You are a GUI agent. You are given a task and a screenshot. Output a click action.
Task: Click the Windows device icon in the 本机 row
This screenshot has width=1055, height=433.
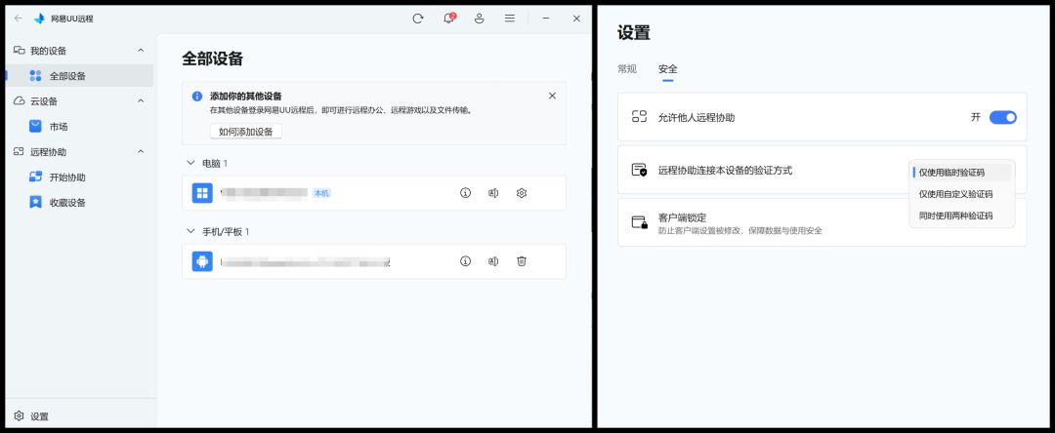click(202, 193)
